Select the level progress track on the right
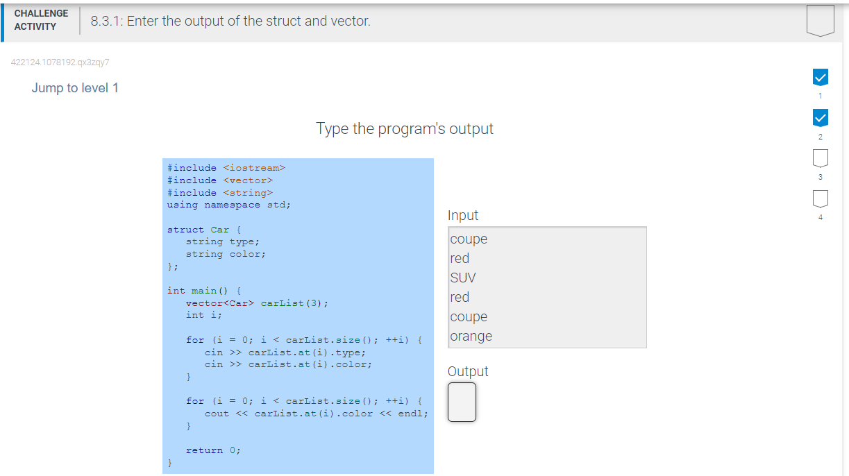The image size is (849, 476). 820,139
